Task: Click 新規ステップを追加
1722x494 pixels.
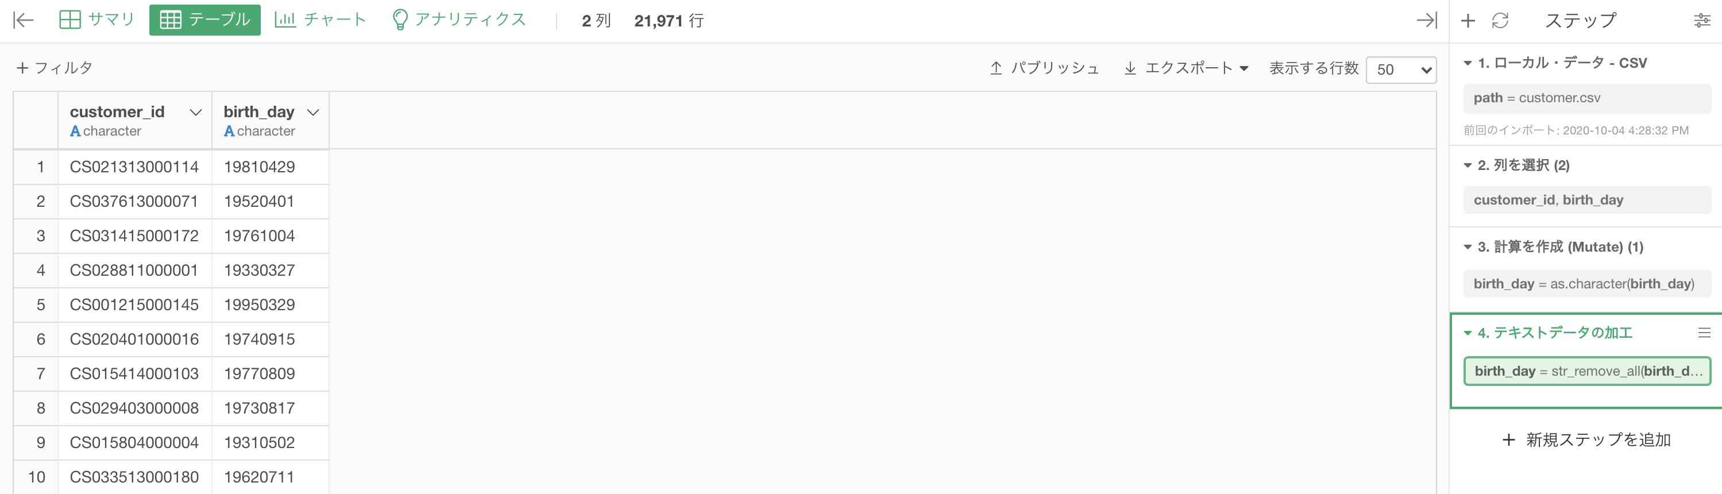Action: point(1586,440)
